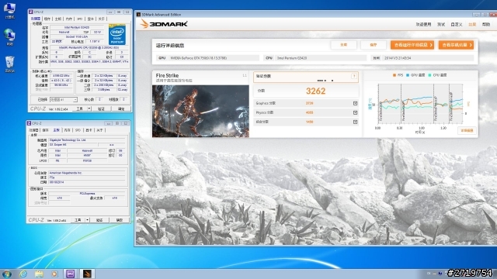Click the graph details button
Image resolution: width=497 pixels, height=279 pixels.
click(x=467, y=130)
